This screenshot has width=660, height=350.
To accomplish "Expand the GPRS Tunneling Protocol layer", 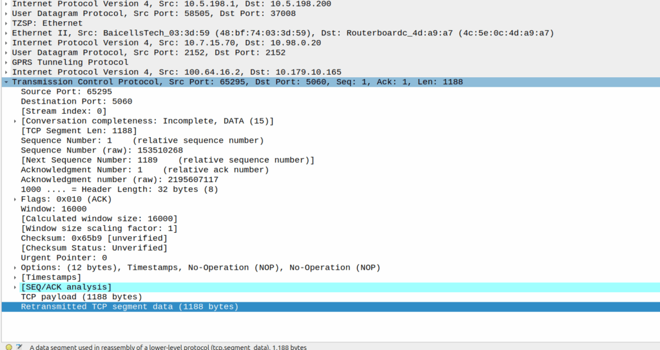I will pyautogui.click(x=6, y=62).
